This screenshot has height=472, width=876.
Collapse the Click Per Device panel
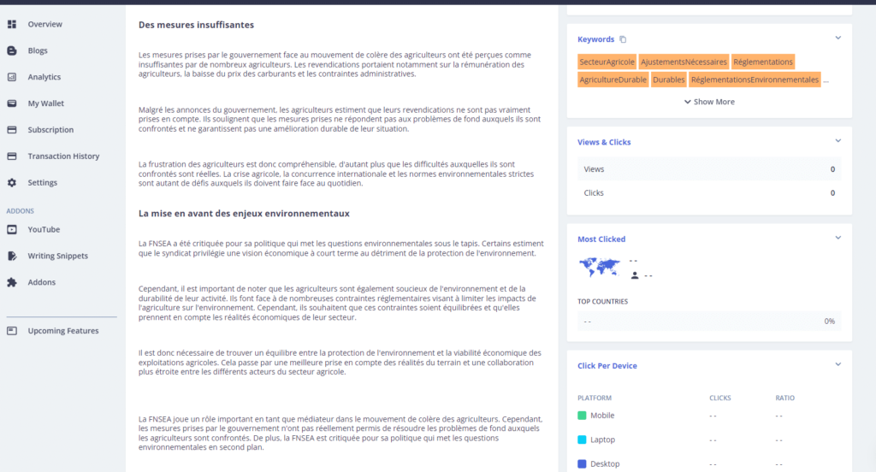coord(838,365)
